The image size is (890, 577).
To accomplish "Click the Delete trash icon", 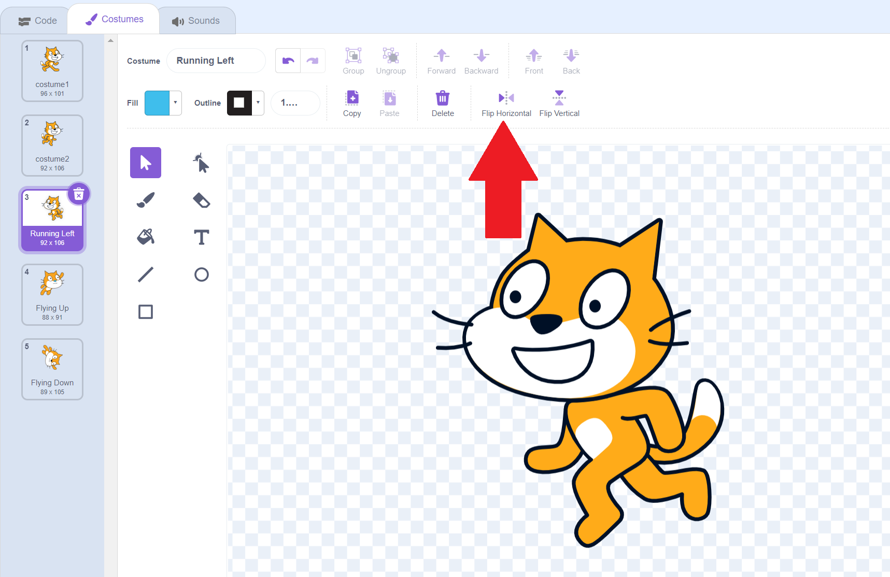I will click(443, 97).
